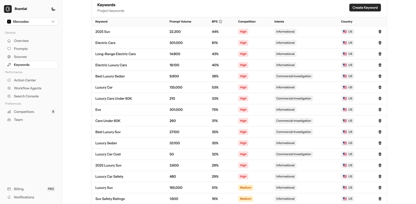
Task: Click the BPS info tooltip icon
Action: [221, 21]
